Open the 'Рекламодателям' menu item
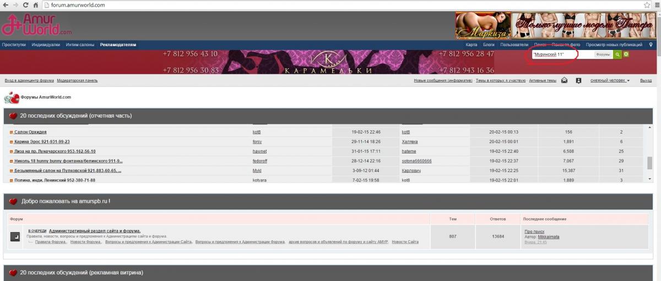Screen dimensions: 661x281 click(x=118, y=45)
